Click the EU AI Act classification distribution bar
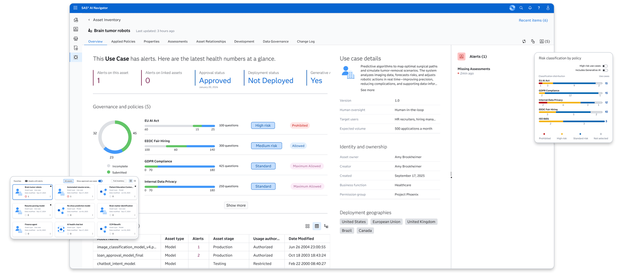The image size is (624, 273). pyautogui.click(x=570, y=83)
